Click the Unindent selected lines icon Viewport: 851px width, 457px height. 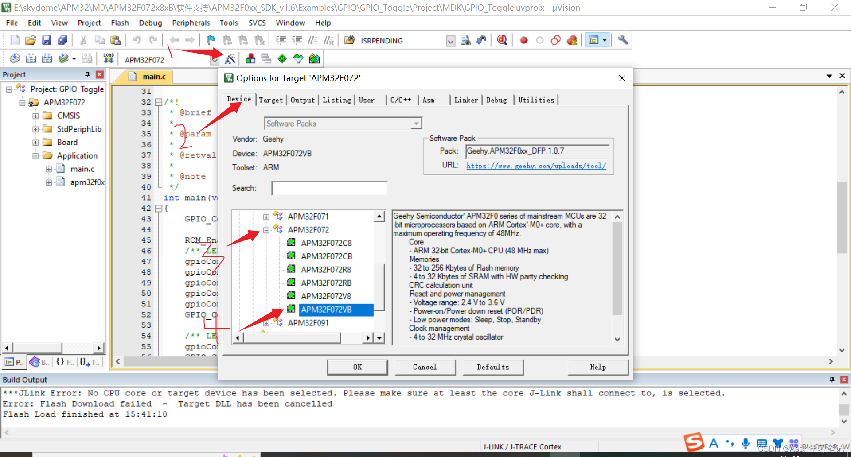click(x=297, y=40)
